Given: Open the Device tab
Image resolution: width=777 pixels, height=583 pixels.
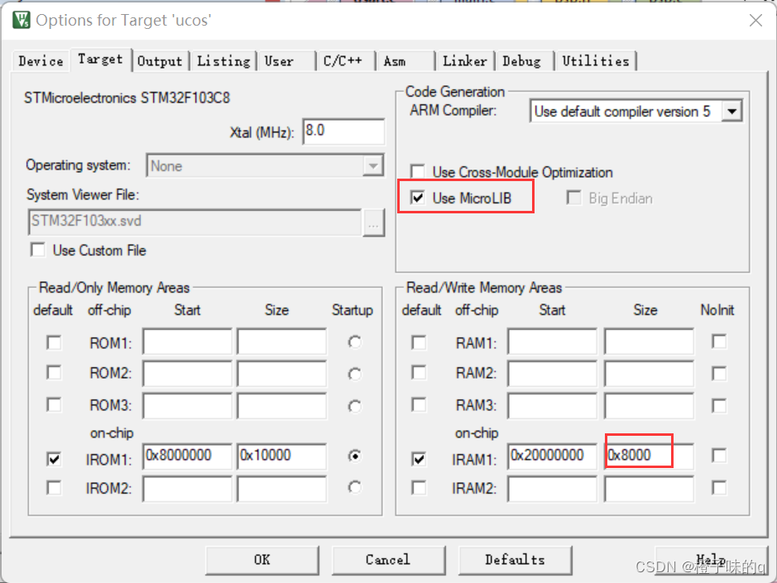Looking at the screenshot, I should coord(41,61).
